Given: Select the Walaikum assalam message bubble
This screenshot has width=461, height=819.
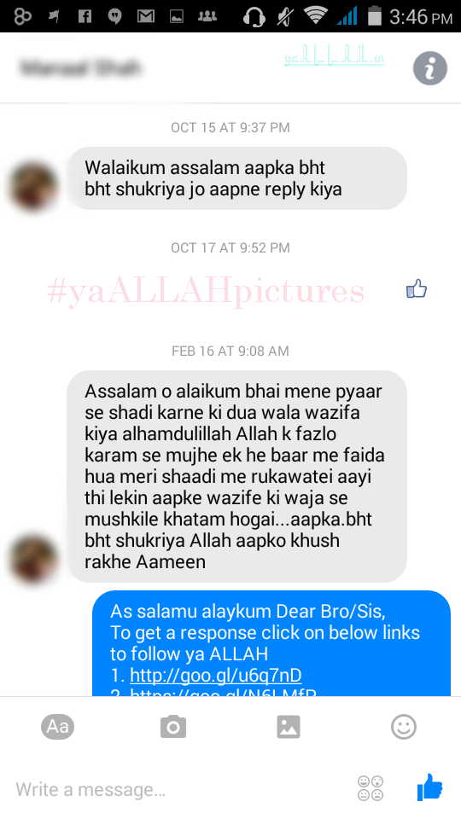Looking at the screenshot, I should pyautogui.click(x=237, y=178).
